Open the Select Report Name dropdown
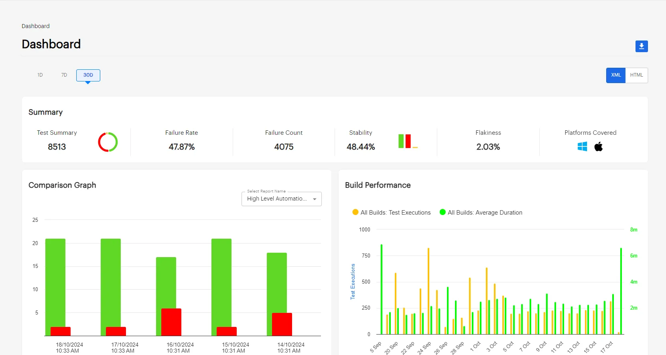666x355 pixels. 277,199
